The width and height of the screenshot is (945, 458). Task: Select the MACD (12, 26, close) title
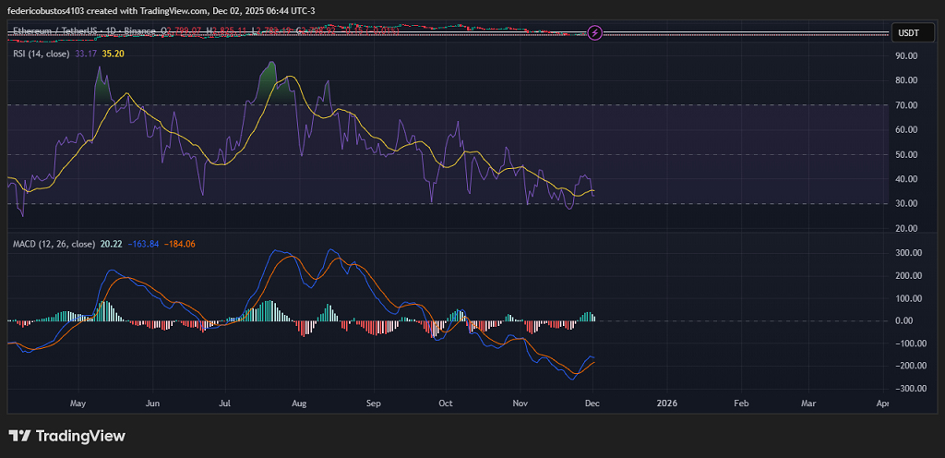[x=54, y=244]
